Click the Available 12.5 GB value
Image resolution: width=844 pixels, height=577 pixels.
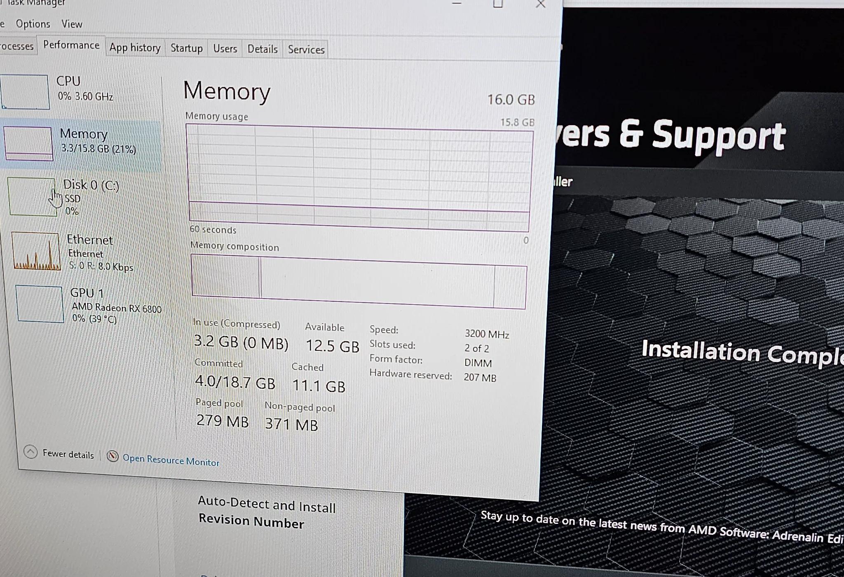point(333,346)
